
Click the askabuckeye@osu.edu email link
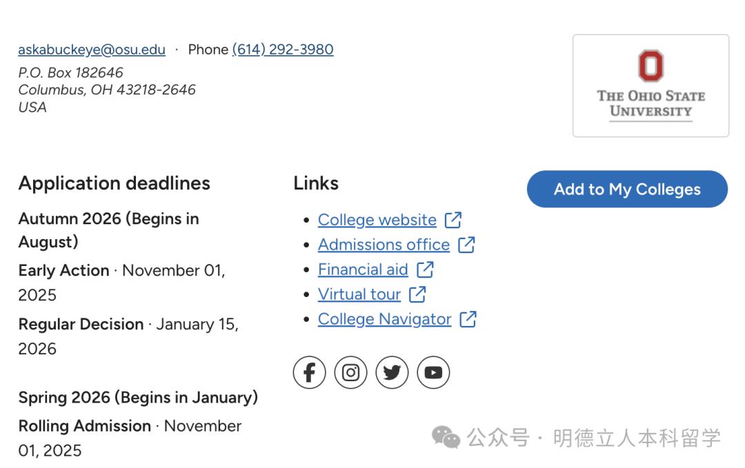[92, 50]
